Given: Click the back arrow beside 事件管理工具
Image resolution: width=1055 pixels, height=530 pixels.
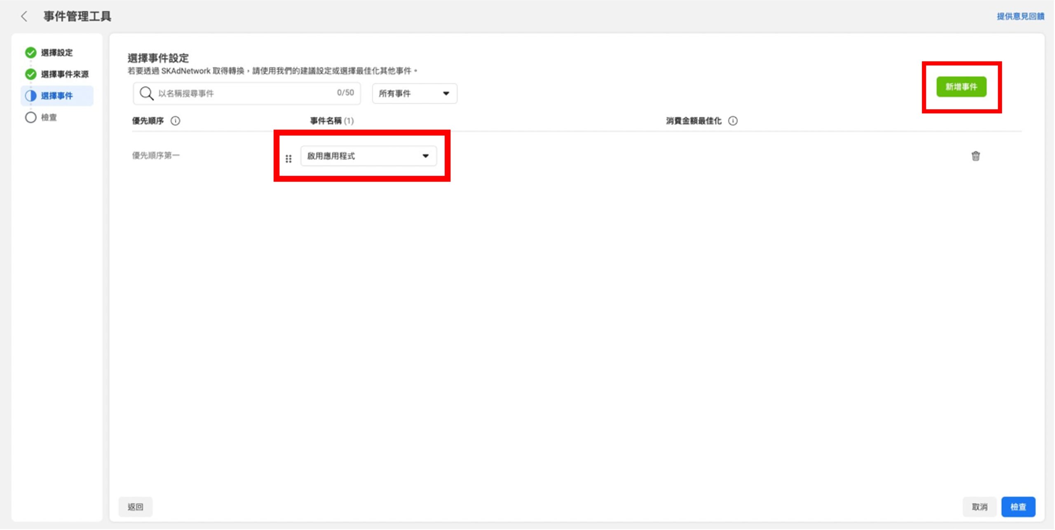Looking at the screenshot, I should (x=24, y=16).
